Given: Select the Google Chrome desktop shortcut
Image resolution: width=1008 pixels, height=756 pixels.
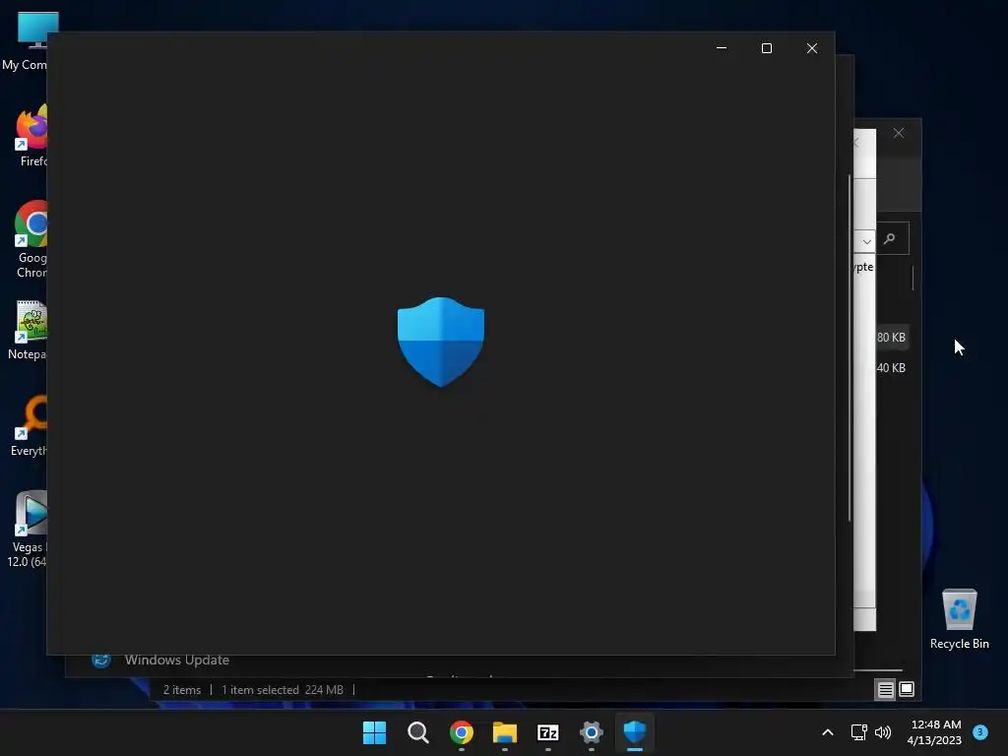Looking at the screenshot, I should click(x=31, y=239).
